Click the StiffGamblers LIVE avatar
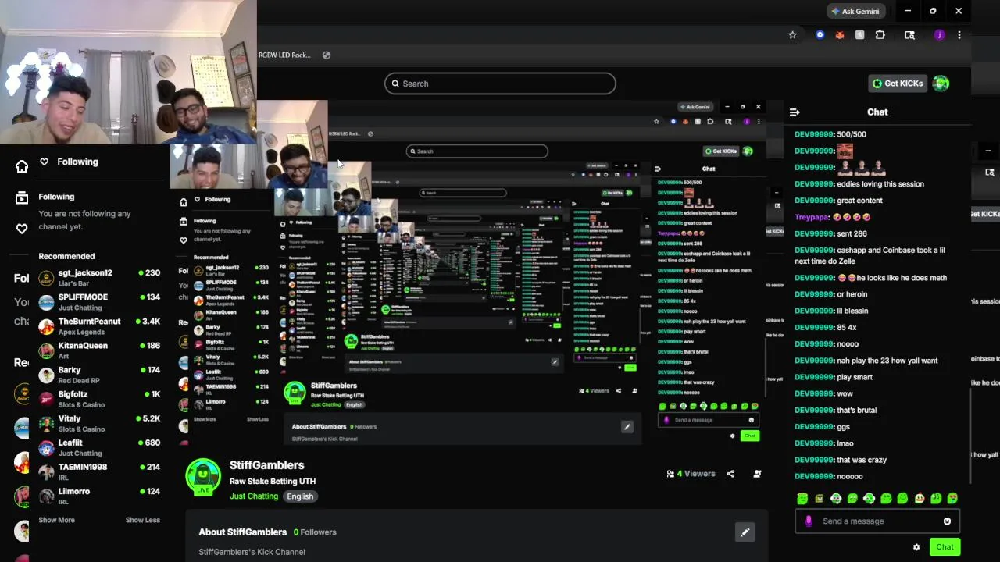The image size is (1000, 562). coord(203,476)
